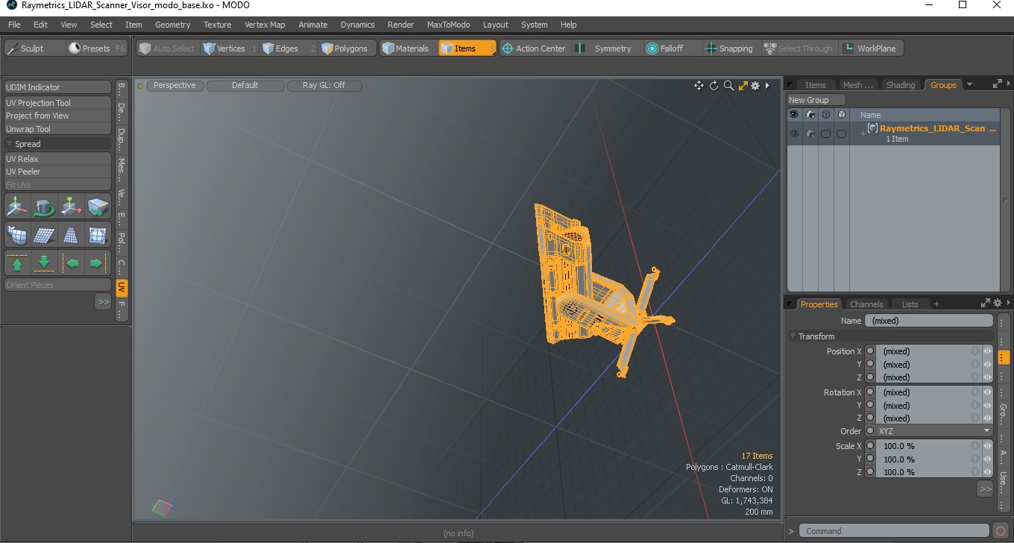Open the Geometry menu
Image resolution: width=1014 pixels, height=543 pixels.
click(172, 25)
